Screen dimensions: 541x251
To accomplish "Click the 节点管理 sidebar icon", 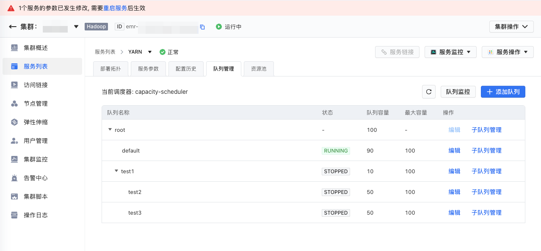I will click(14, 104).
